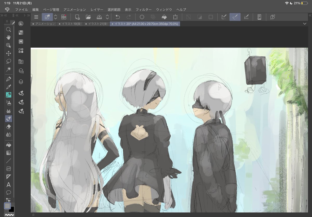Switch to the イラスト 19 canvas tab

pyautogui.click(x=70, y=24)
